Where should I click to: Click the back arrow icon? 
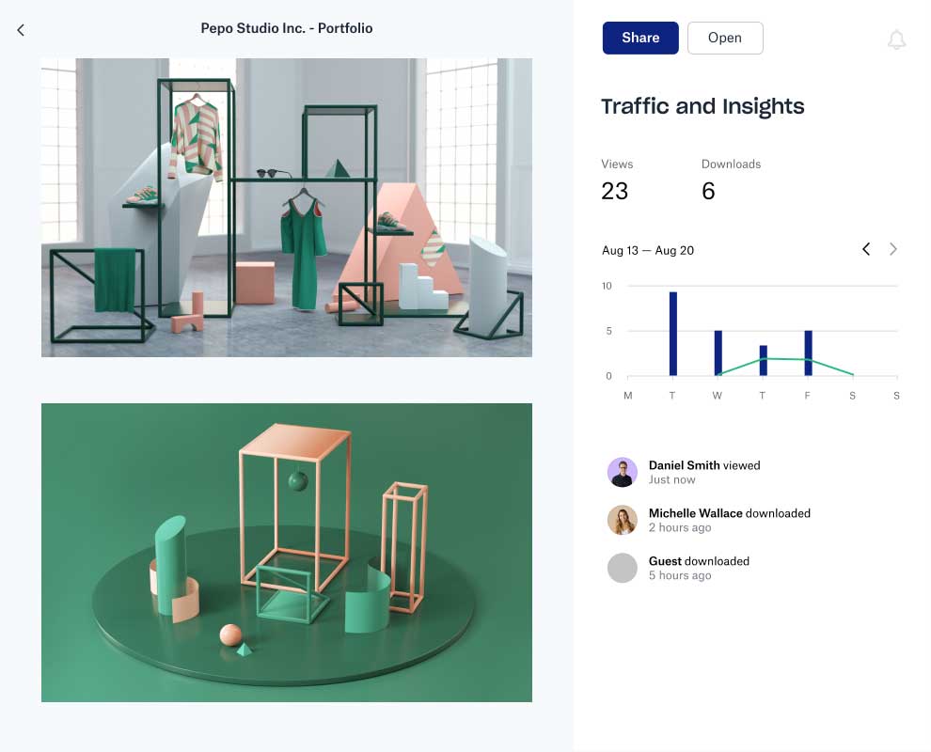pos(21,30)
